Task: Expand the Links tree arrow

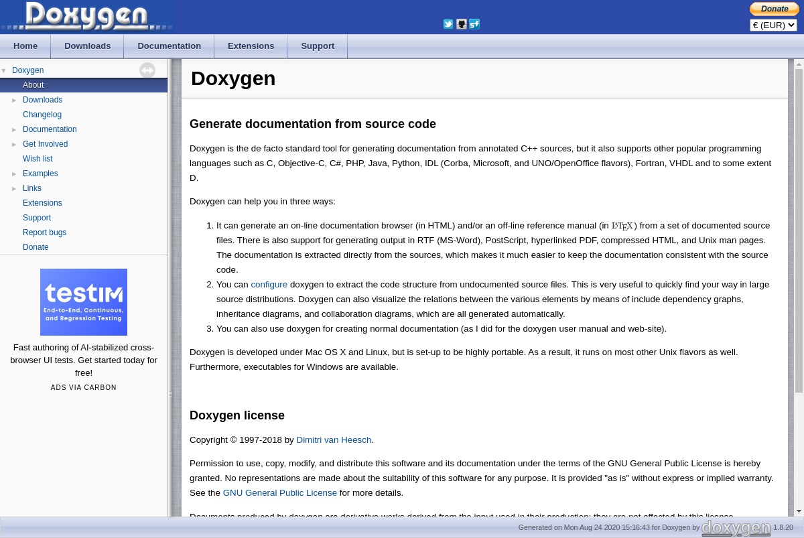Action: tap(15, 188)
